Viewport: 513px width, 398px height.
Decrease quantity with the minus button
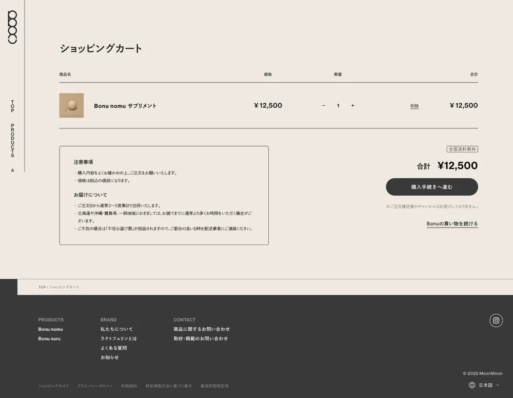click(323, 106)
